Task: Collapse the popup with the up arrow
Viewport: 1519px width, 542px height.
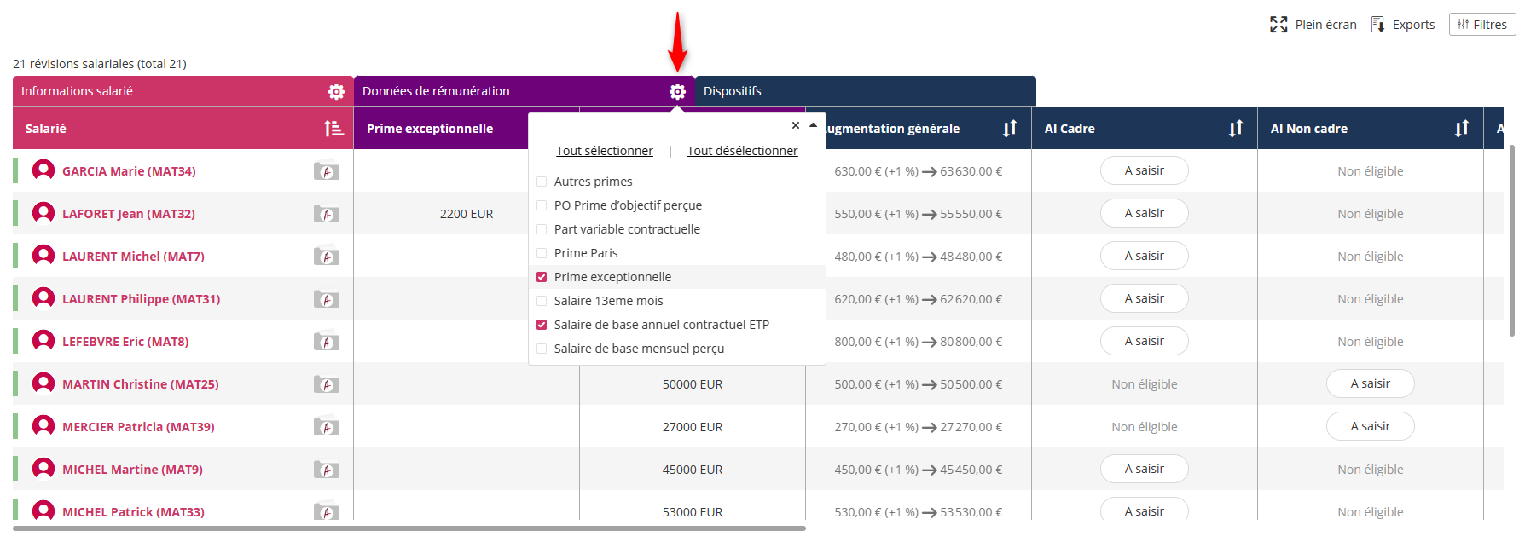Action: [x=814, y=125]
